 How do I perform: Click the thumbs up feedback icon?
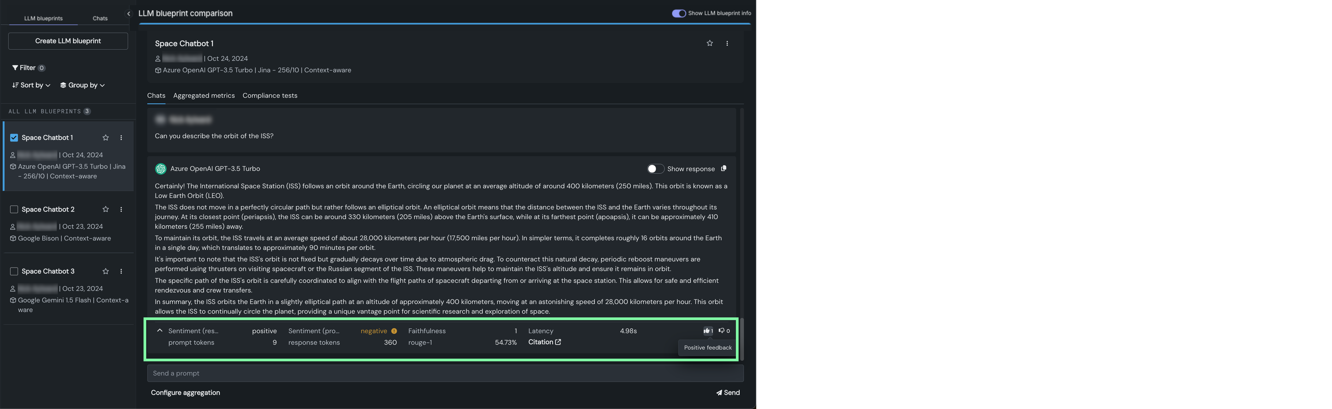click(x=706, y=331)
